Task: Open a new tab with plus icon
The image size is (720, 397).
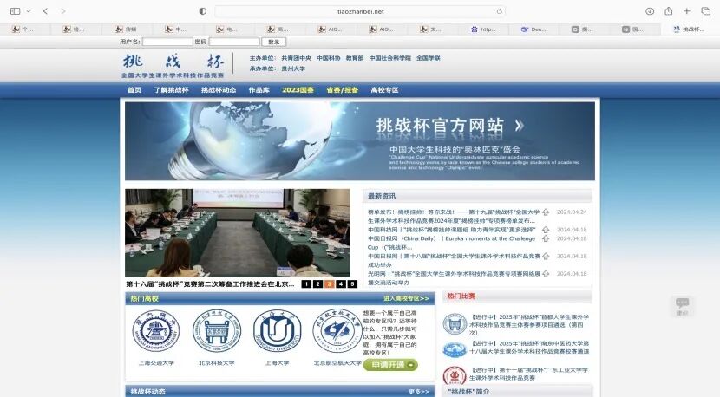Action: [x=686, y=11]
